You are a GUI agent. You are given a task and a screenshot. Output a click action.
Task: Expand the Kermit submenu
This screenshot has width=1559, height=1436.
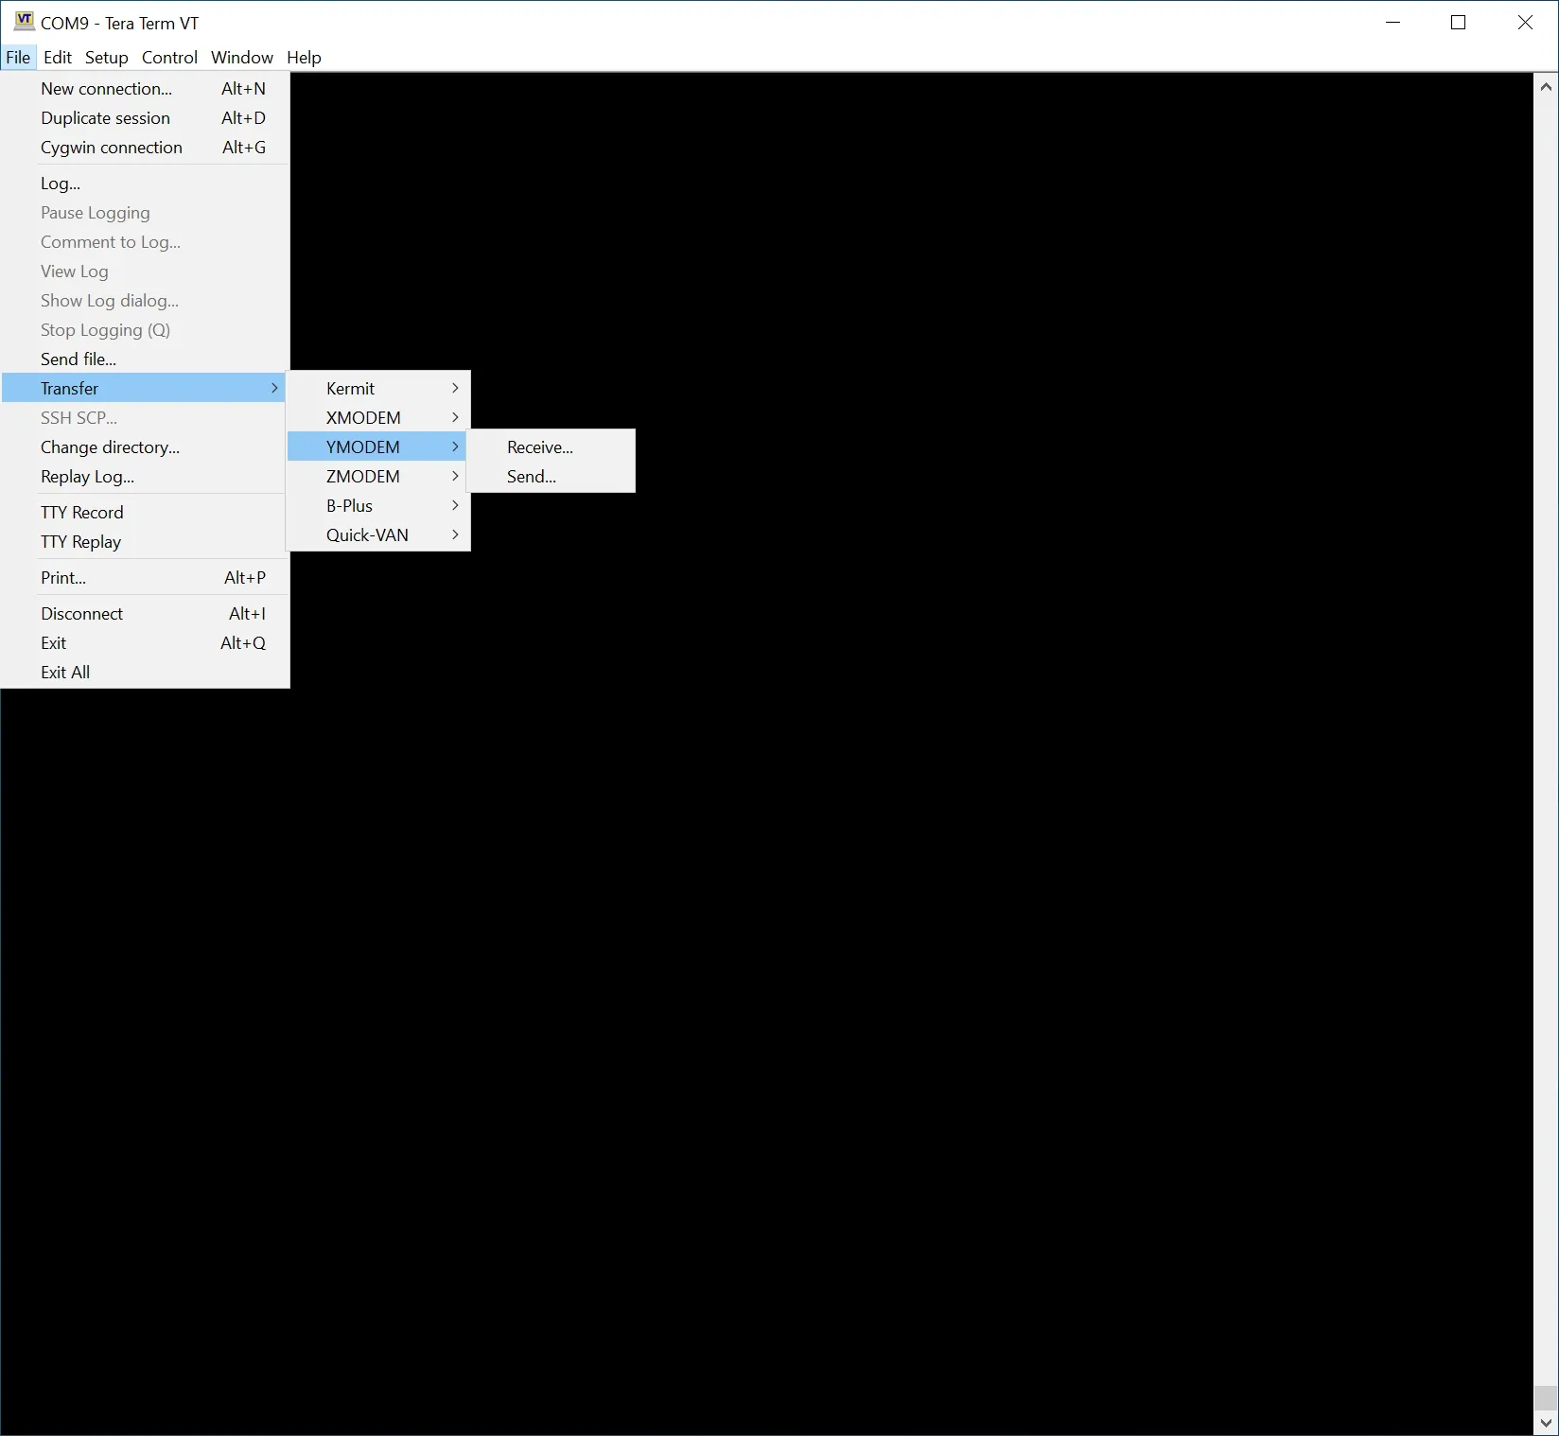click(378, 388)
